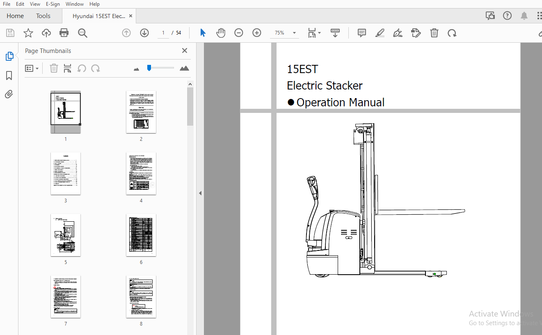
Task: Select page 2 thumbnail
Action: point(141,112)
